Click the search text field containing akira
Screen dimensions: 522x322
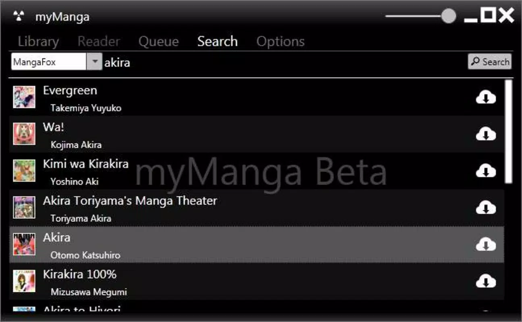(284, 62)
